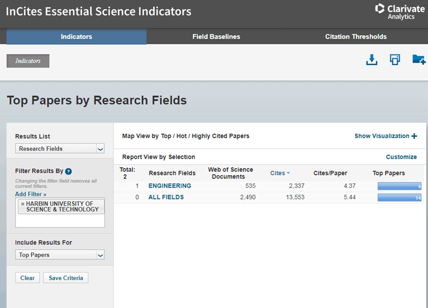Click the Save Criteria button
The width and height of the screenshot is (428, 308).
pyautogui.click(x=66, y=278)
